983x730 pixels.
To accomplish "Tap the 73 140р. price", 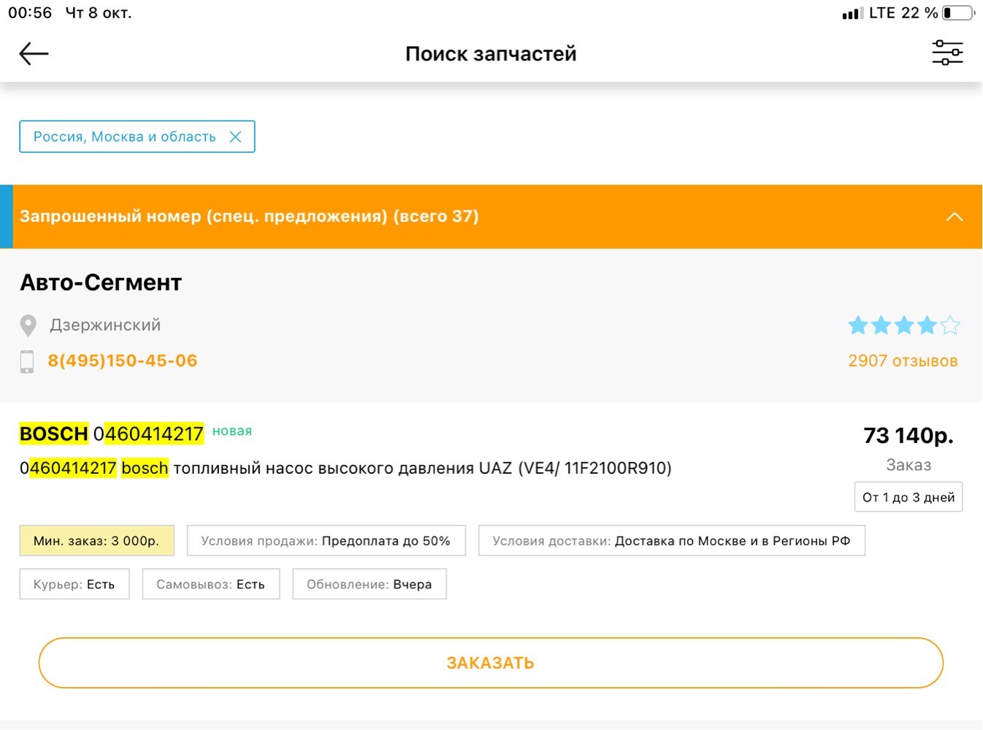I will 909,435.
